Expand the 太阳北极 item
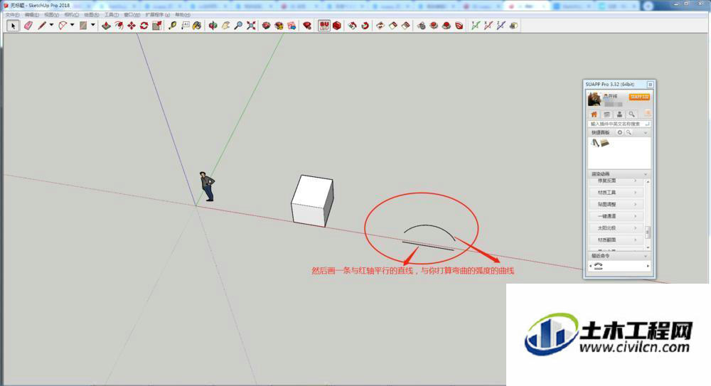Screen dimensions: 711x386 (x=616, y=227)
